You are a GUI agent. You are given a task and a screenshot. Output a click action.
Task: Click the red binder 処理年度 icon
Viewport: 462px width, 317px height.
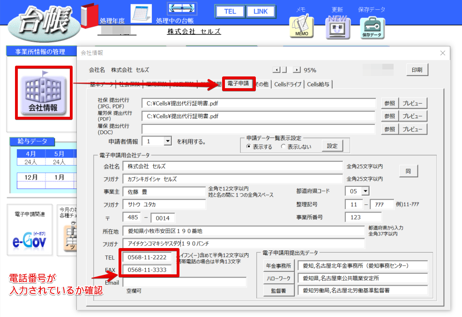pyautogui.click(x=89, y=16)
